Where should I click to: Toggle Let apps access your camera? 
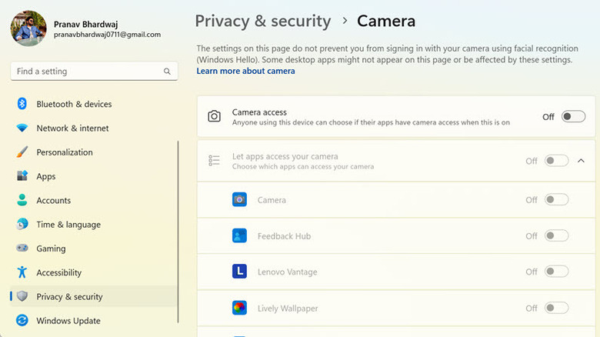556,161
